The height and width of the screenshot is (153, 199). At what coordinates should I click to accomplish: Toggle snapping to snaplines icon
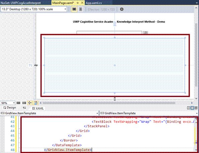30,103
